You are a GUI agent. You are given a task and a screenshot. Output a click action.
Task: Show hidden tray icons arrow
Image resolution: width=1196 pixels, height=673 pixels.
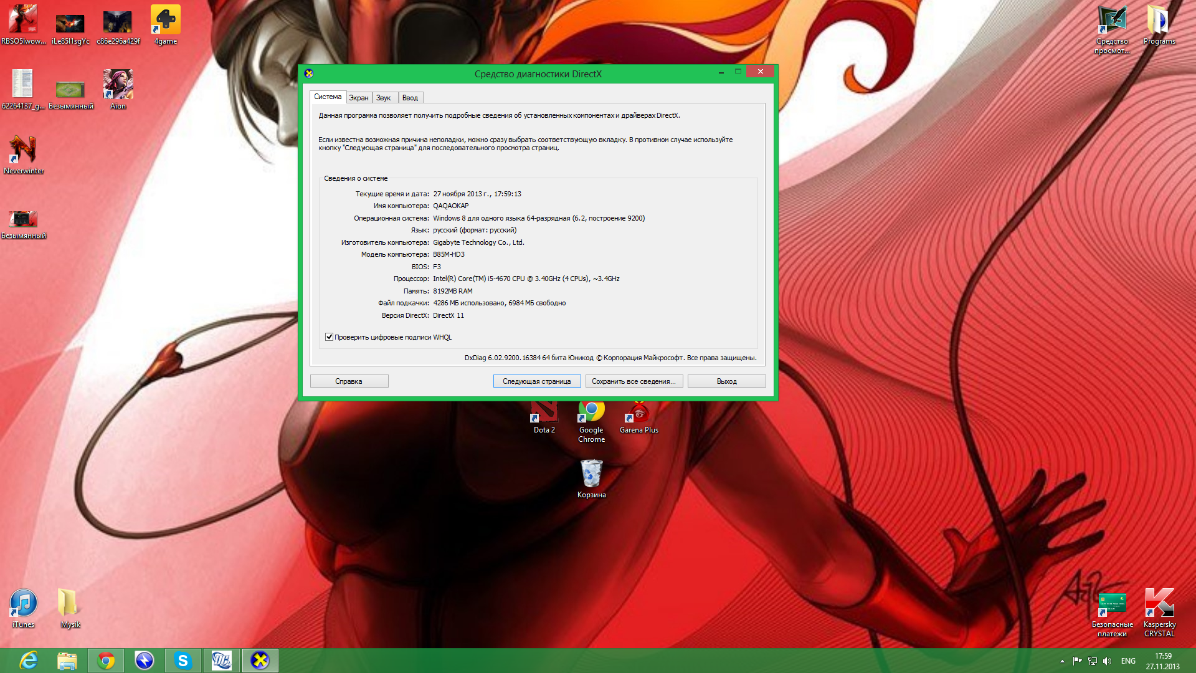tap(1062, 661)
